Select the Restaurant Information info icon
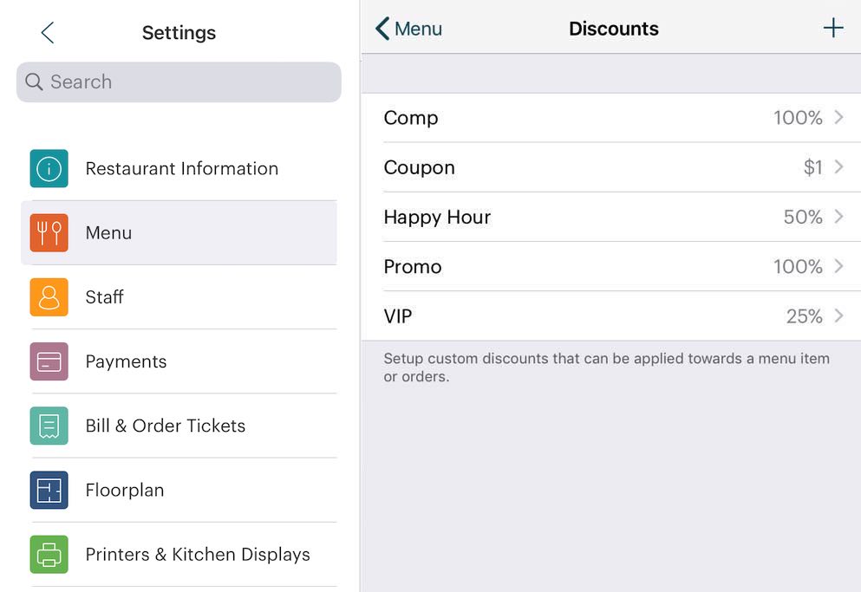Screen dimensions: 861x592 49,169
